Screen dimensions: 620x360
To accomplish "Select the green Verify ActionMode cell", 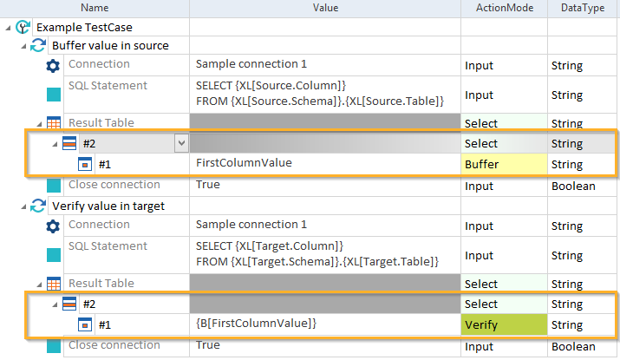I will [x=504, y=324].
